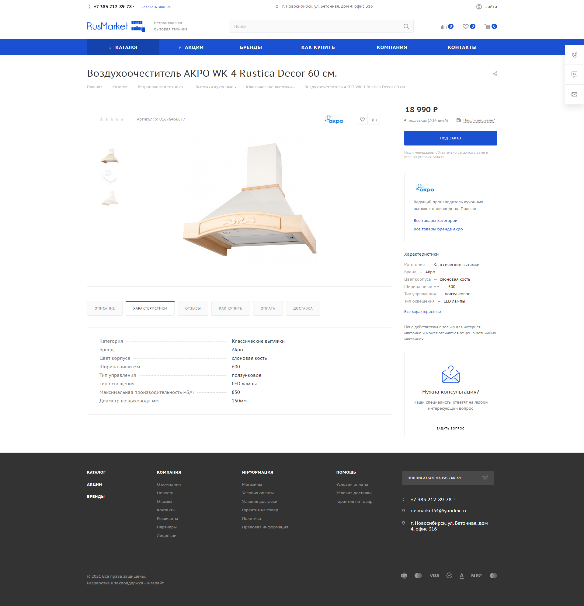Switch to the Характеристики tab
584x606 pixels.
pos(150,308)
